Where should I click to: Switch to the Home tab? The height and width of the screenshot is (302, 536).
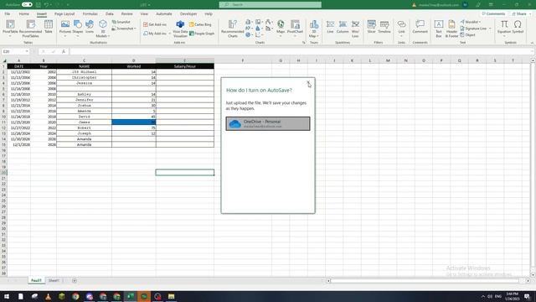click(24, 14)
